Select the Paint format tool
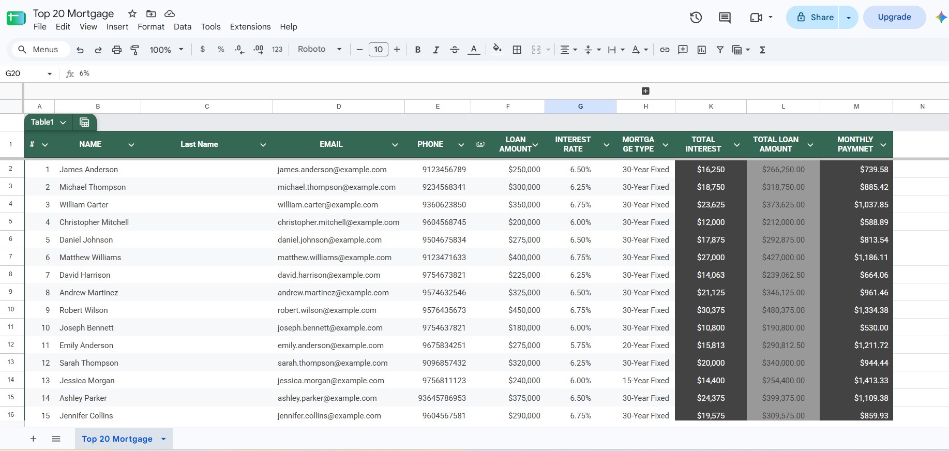 (x=135, y=50)
